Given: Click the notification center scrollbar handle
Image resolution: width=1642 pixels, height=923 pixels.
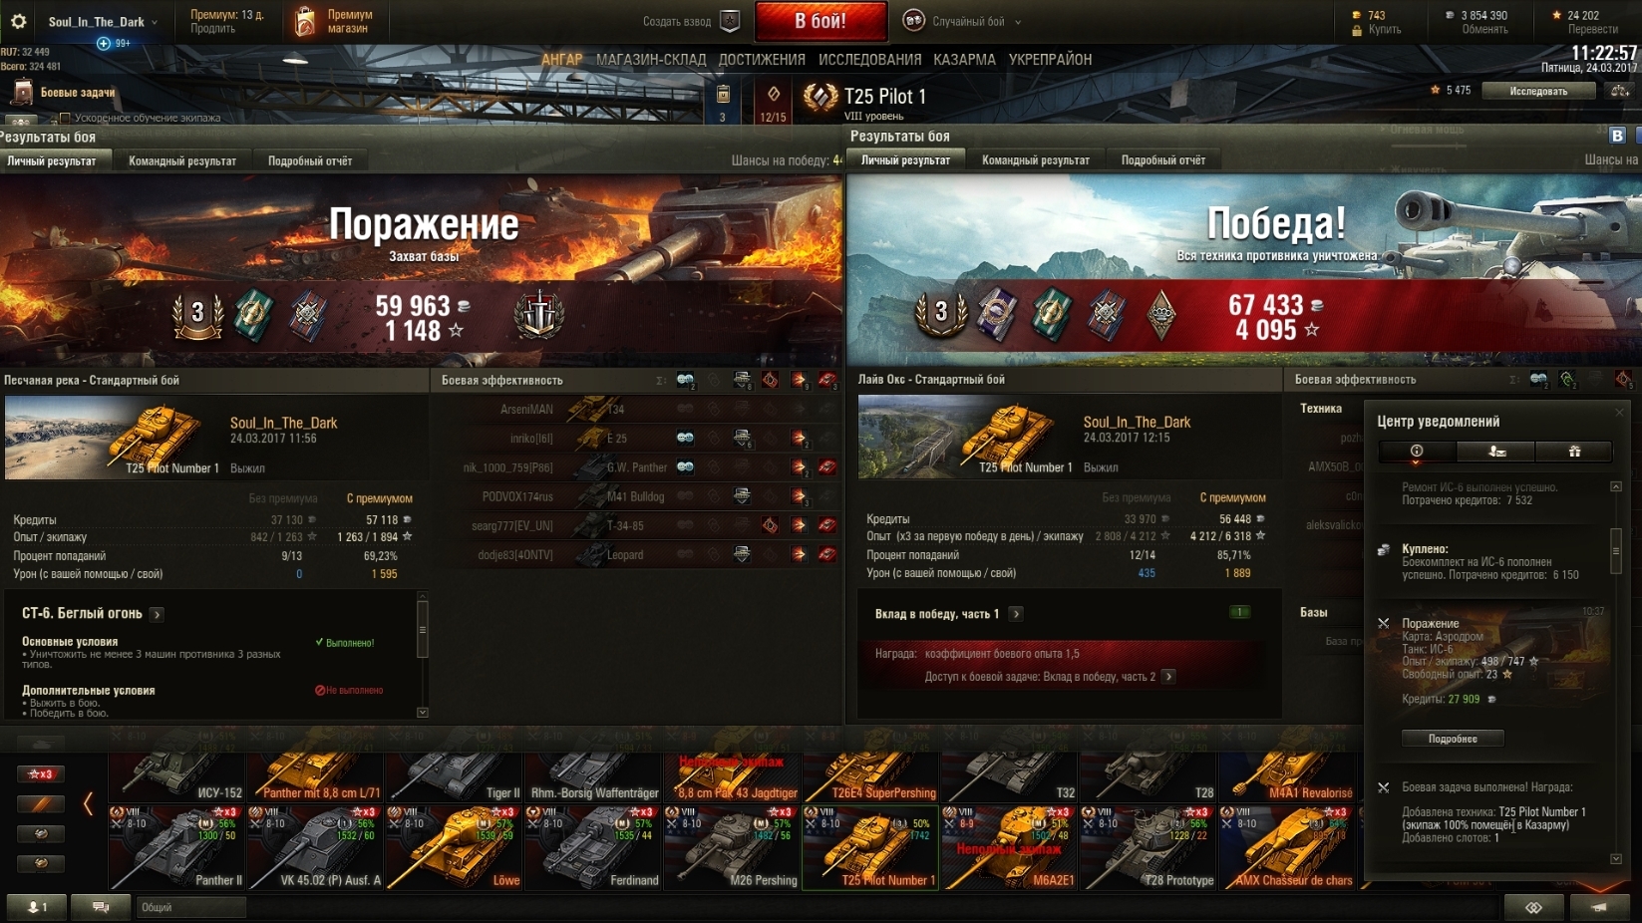Looking at the screenshot, I should pos(1616,550).
